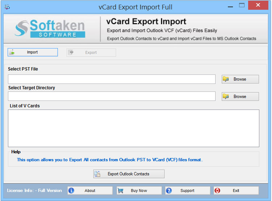Click into the Select PST File field
This screenshot has width=272, height=201.
(112, 79)
